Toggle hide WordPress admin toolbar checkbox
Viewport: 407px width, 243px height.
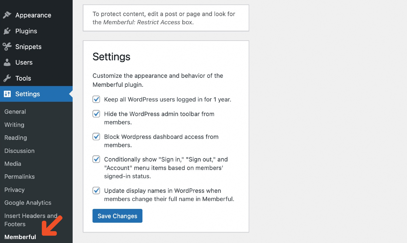[96, 114]
